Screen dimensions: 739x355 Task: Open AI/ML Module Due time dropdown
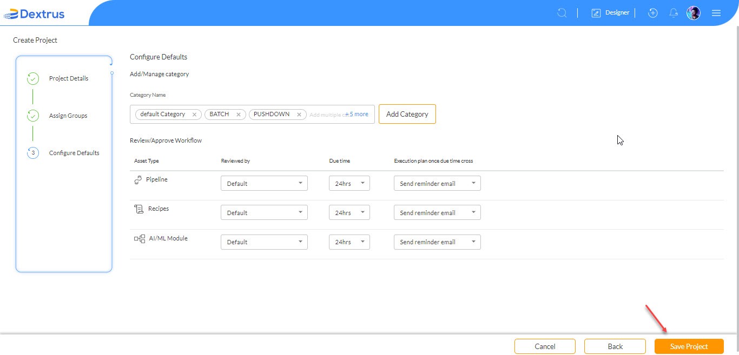(349, 242)
